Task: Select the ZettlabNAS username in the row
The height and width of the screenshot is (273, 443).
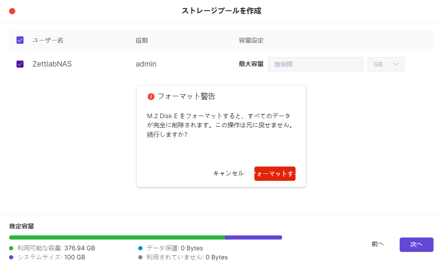Action: tap(52, 64)
